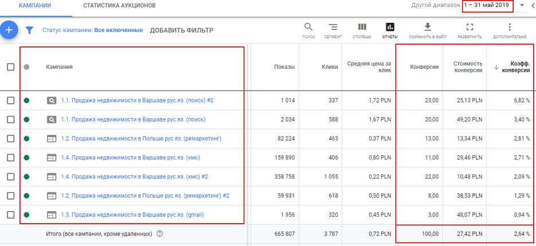Open the Столбцы columns tool

(x=362, y=30)
